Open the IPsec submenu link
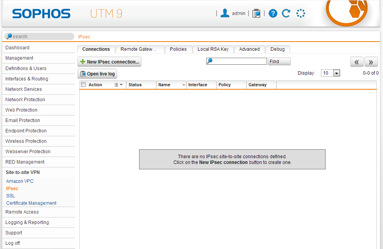383x249 pixels. pyautogui.click(x=12, y=189)
